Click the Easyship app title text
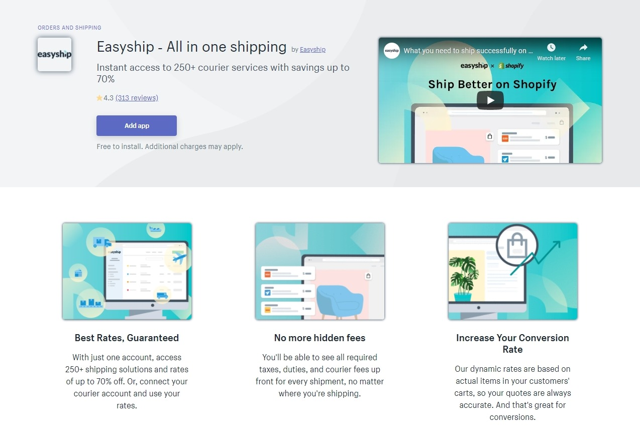 click(x=191, y=47)
